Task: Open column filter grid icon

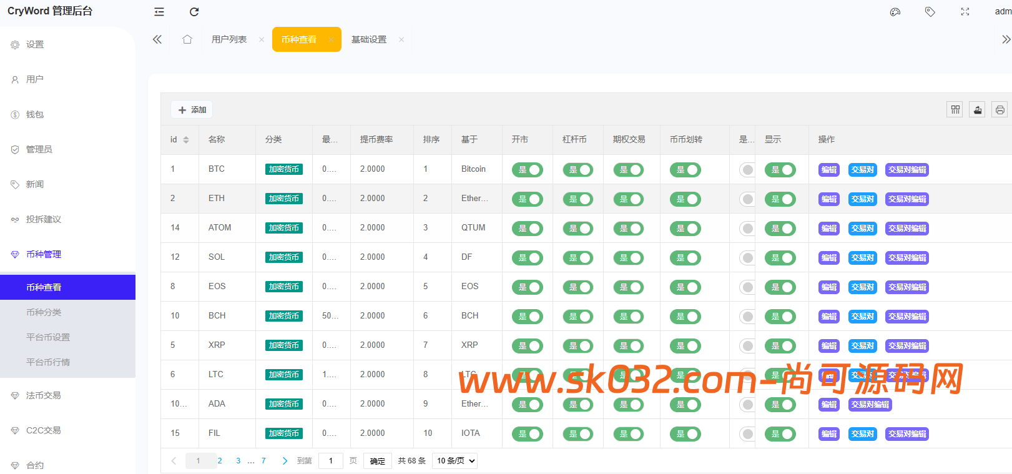Action: tap(955, 110)
